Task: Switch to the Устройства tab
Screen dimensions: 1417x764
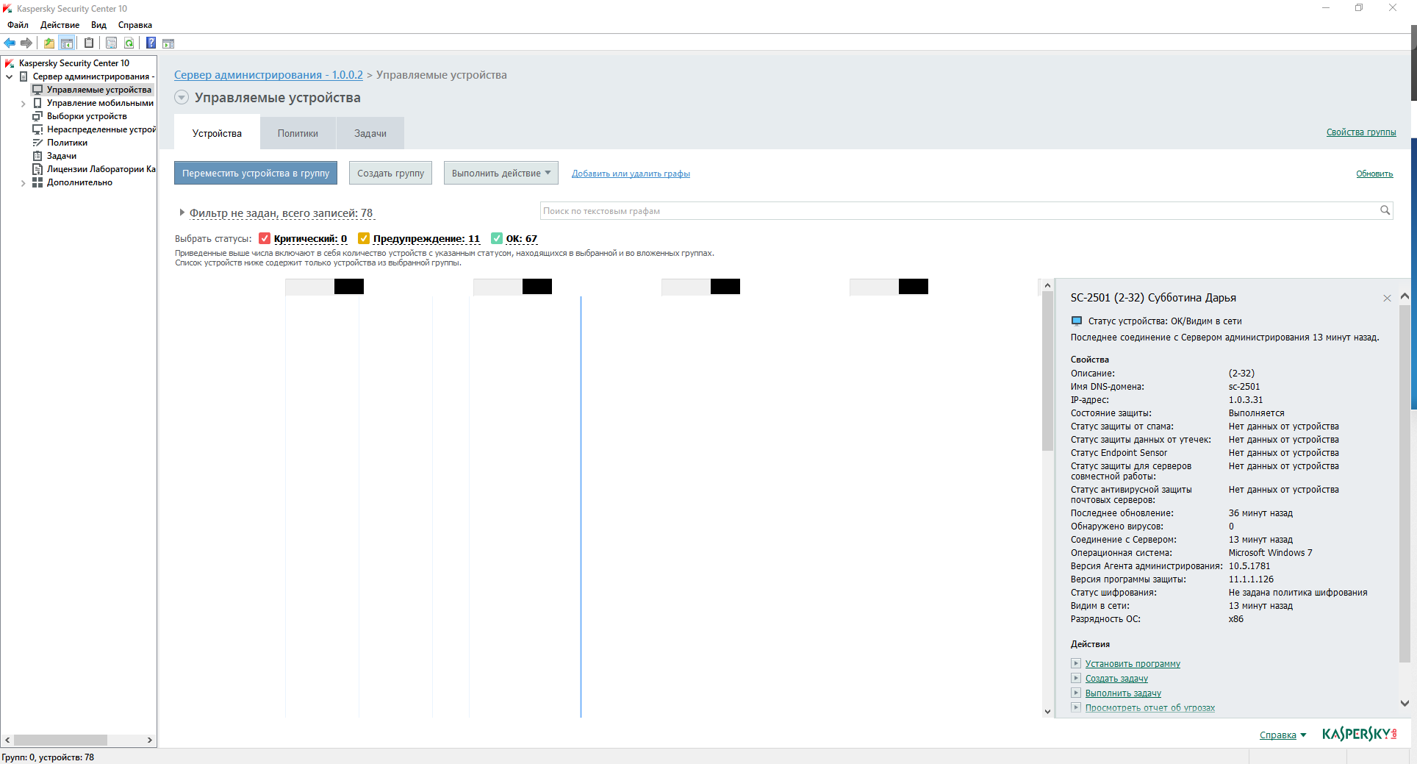Action: click(217, 133)
